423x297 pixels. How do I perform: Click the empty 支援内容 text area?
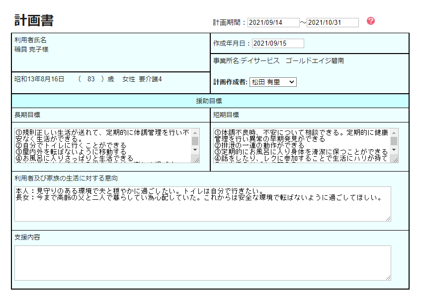click(202, 263)
